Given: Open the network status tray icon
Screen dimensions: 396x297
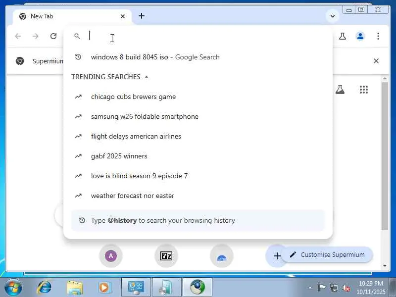Looking at the screenshot, I should click(x=334, y=288).
